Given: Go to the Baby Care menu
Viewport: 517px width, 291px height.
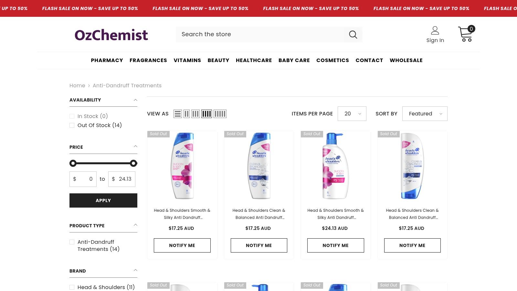Looking at the screenshot, I should click(294, 60).
